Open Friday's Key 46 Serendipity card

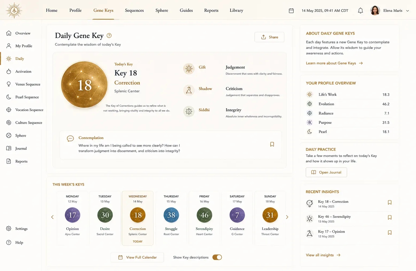tap(204, 218)
